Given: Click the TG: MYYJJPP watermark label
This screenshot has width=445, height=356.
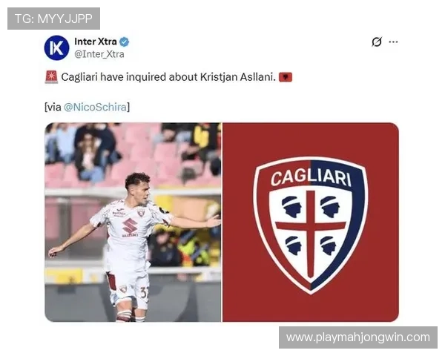Looking at the screenshot, I should 53,19.
